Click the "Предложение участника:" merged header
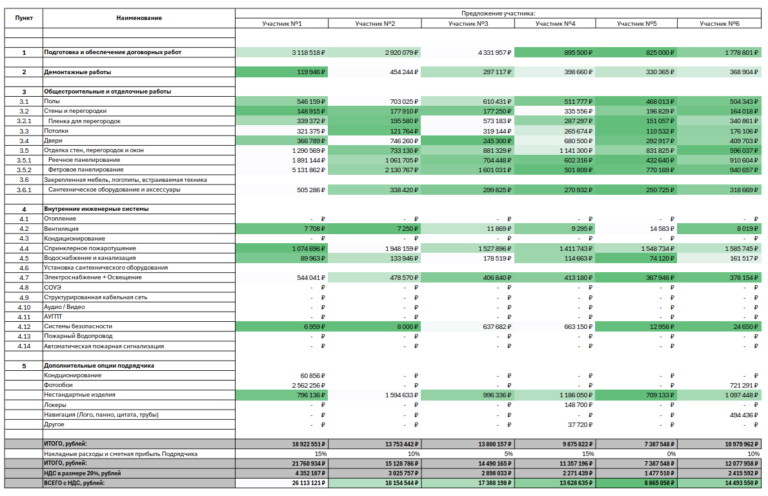Viewport: 768px width, 496px height. pyautogui.click(x=498, y=13)
